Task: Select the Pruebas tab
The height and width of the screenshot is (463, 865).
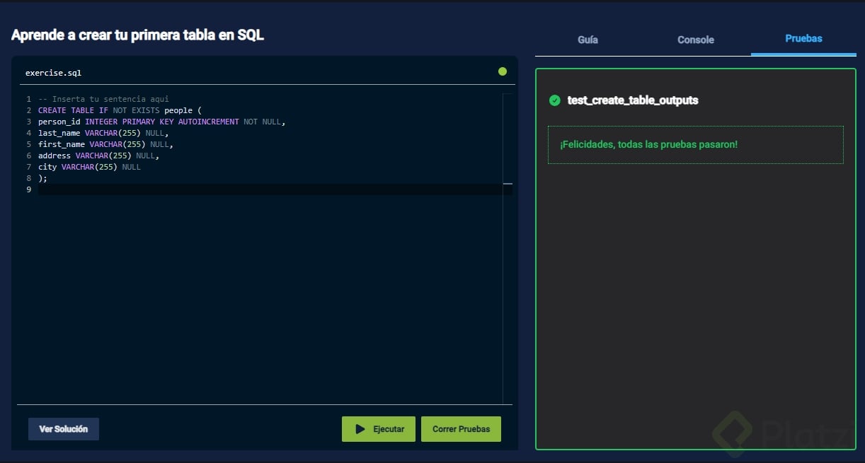Action: coord(803,38)
